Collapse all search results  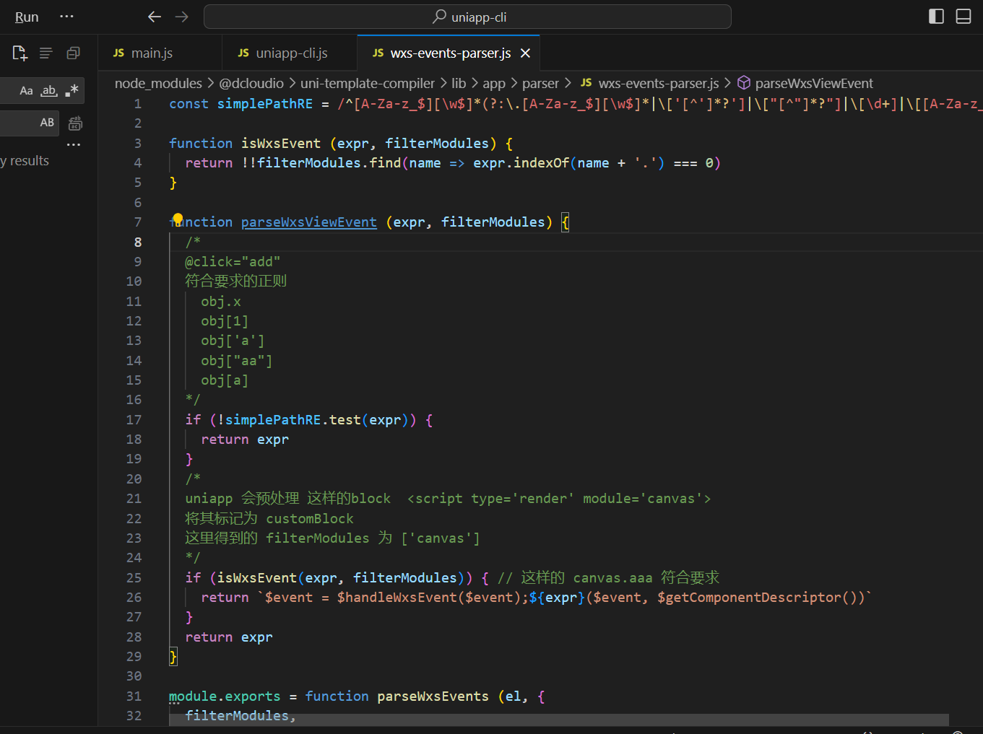73,53
